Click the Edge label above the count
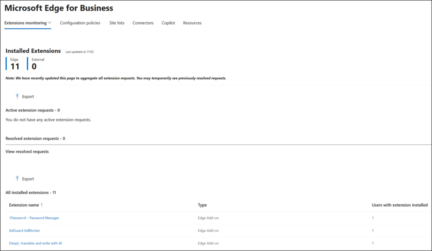Viewport: 432px width, 251px height. 14,59
